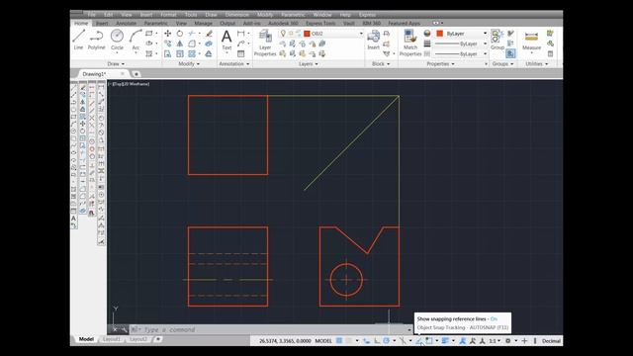The width and height of the screenshot is (633, 356).
Task: Click the viewport label Top 2D Wireframe
Action: pos(130,84)
